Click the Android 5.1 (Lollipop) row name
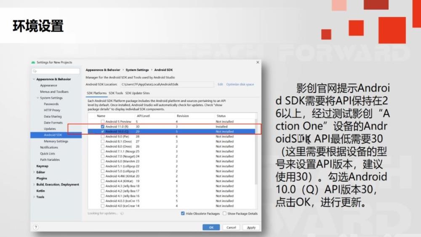421x237 pixels. 120,166
